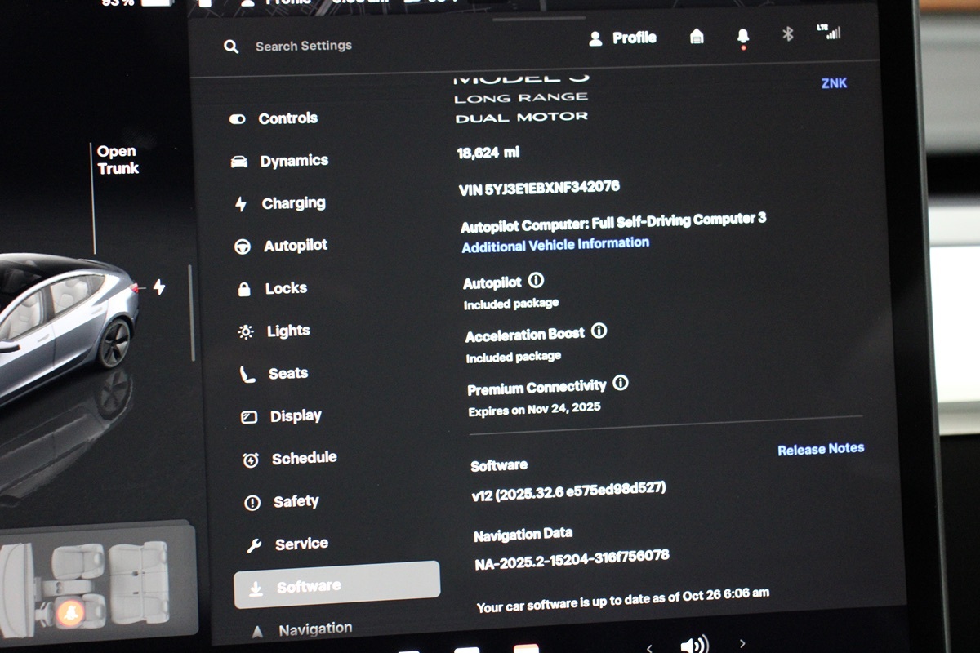This screenshot has width=980, height=653.
Task: Click the Autopilot info icon
Action: pyautogui.click(x=536, y=281)
